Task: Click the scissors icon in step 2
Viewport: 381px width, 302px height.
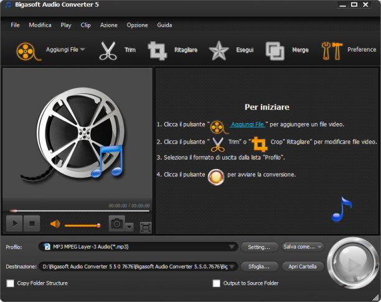Action: (x=217, y=144)
